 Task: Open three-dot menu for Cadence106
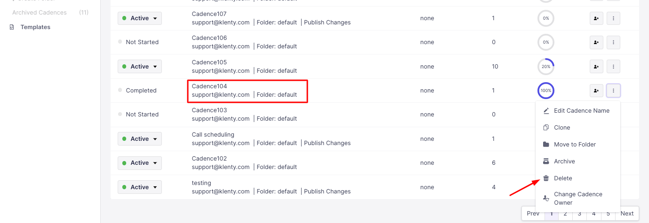pos(613,42)
